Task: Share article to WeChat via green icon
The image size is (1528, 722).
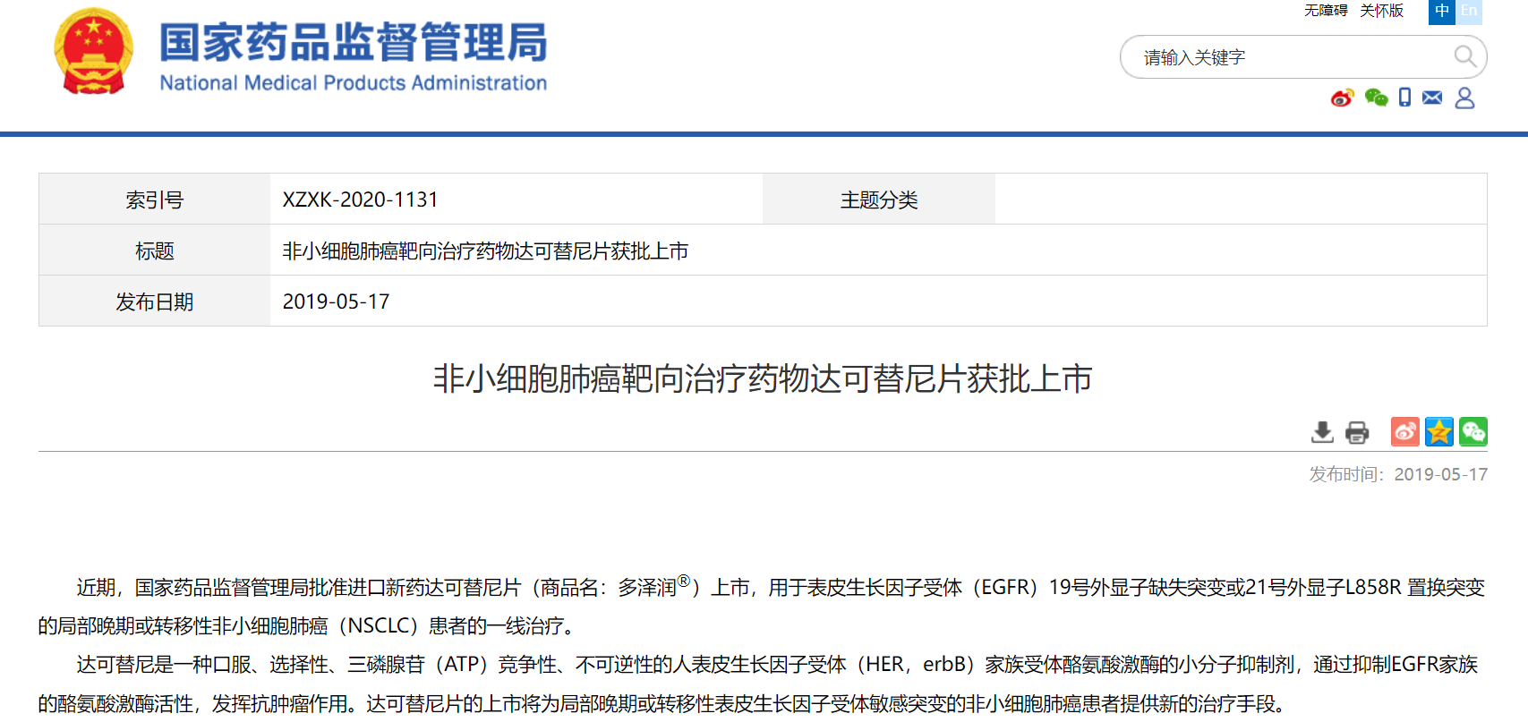Action: (1473, 431)
